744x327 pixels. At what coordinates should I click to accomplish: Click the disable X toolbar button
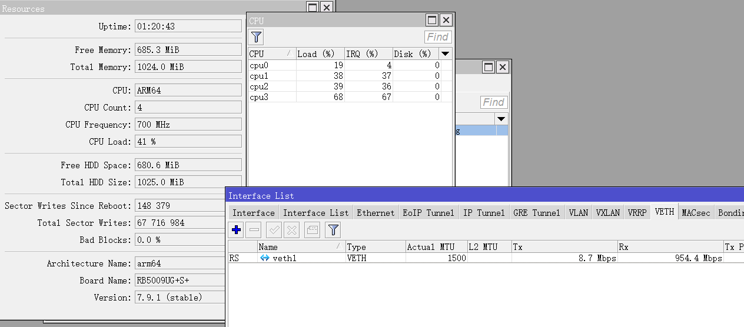click(x=292, y=230)
